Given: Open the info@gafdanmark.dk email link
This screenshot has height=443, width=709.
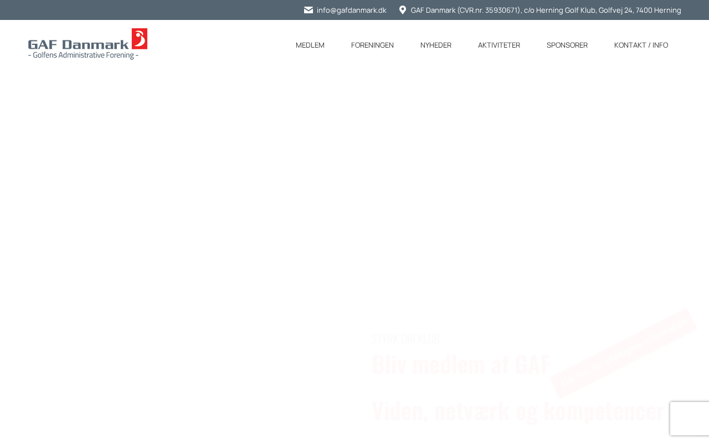Looking at the screenshot, I should coord(352,10).
